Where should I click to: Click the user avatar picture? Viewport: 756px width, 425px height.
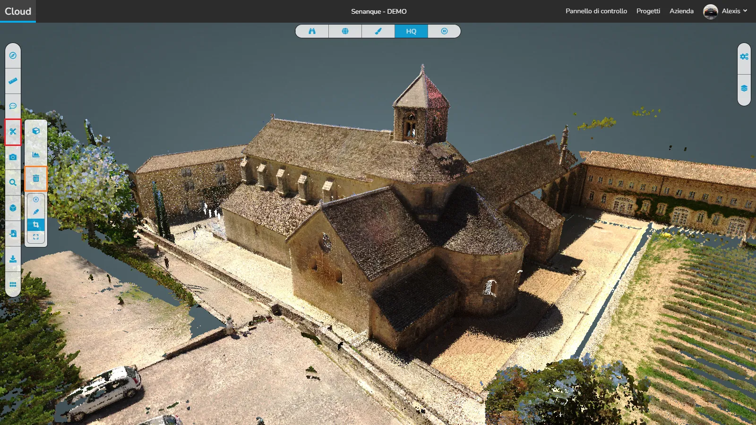[710, 11]
